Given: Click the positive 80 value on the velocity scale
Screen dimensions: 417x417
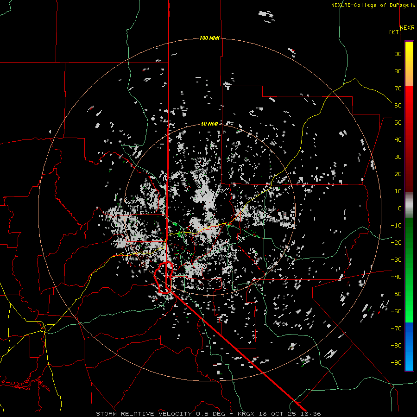Looking at the screenshot, I should click(x=398, y=71).
